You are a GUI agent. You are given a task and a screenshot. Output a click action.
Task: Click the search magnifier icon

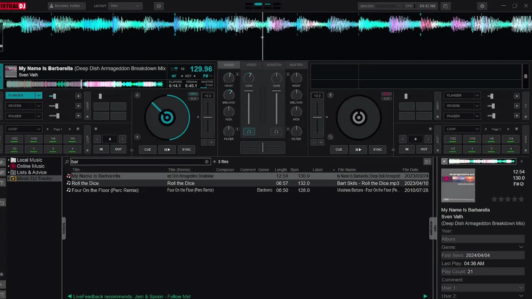pyautogui.click(x=67, y=162)
